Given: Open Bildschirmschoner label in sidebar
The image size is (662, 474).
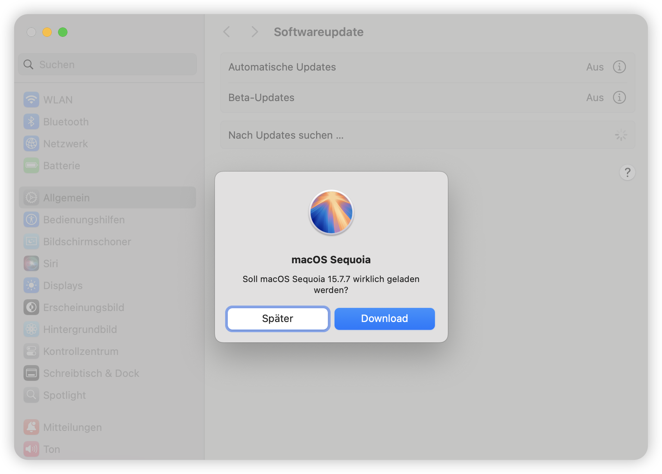Looking at the screenshot, I should coord(87,242).
